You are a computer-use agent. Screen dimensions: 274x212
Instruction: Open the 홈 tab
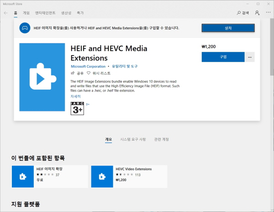click(16, 13)
